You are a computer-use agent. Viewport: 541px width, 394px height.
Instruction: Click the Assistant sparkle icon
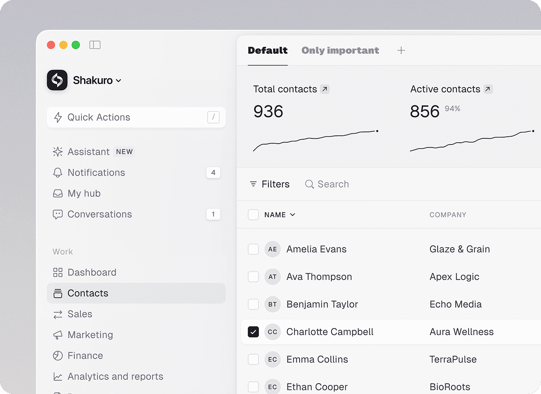pos(58,151)
